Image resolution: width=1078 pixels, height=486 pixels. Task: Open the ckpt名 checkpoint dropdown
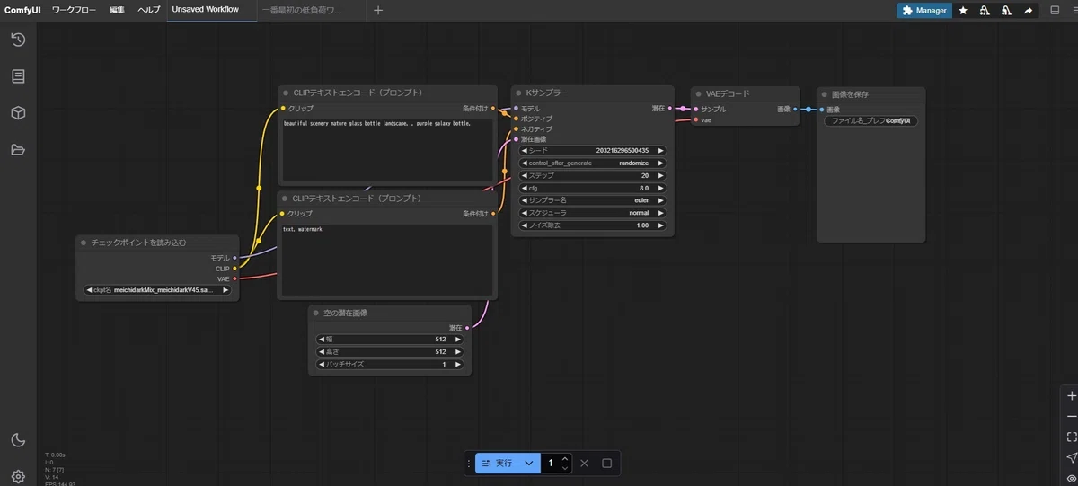(157, 290)
